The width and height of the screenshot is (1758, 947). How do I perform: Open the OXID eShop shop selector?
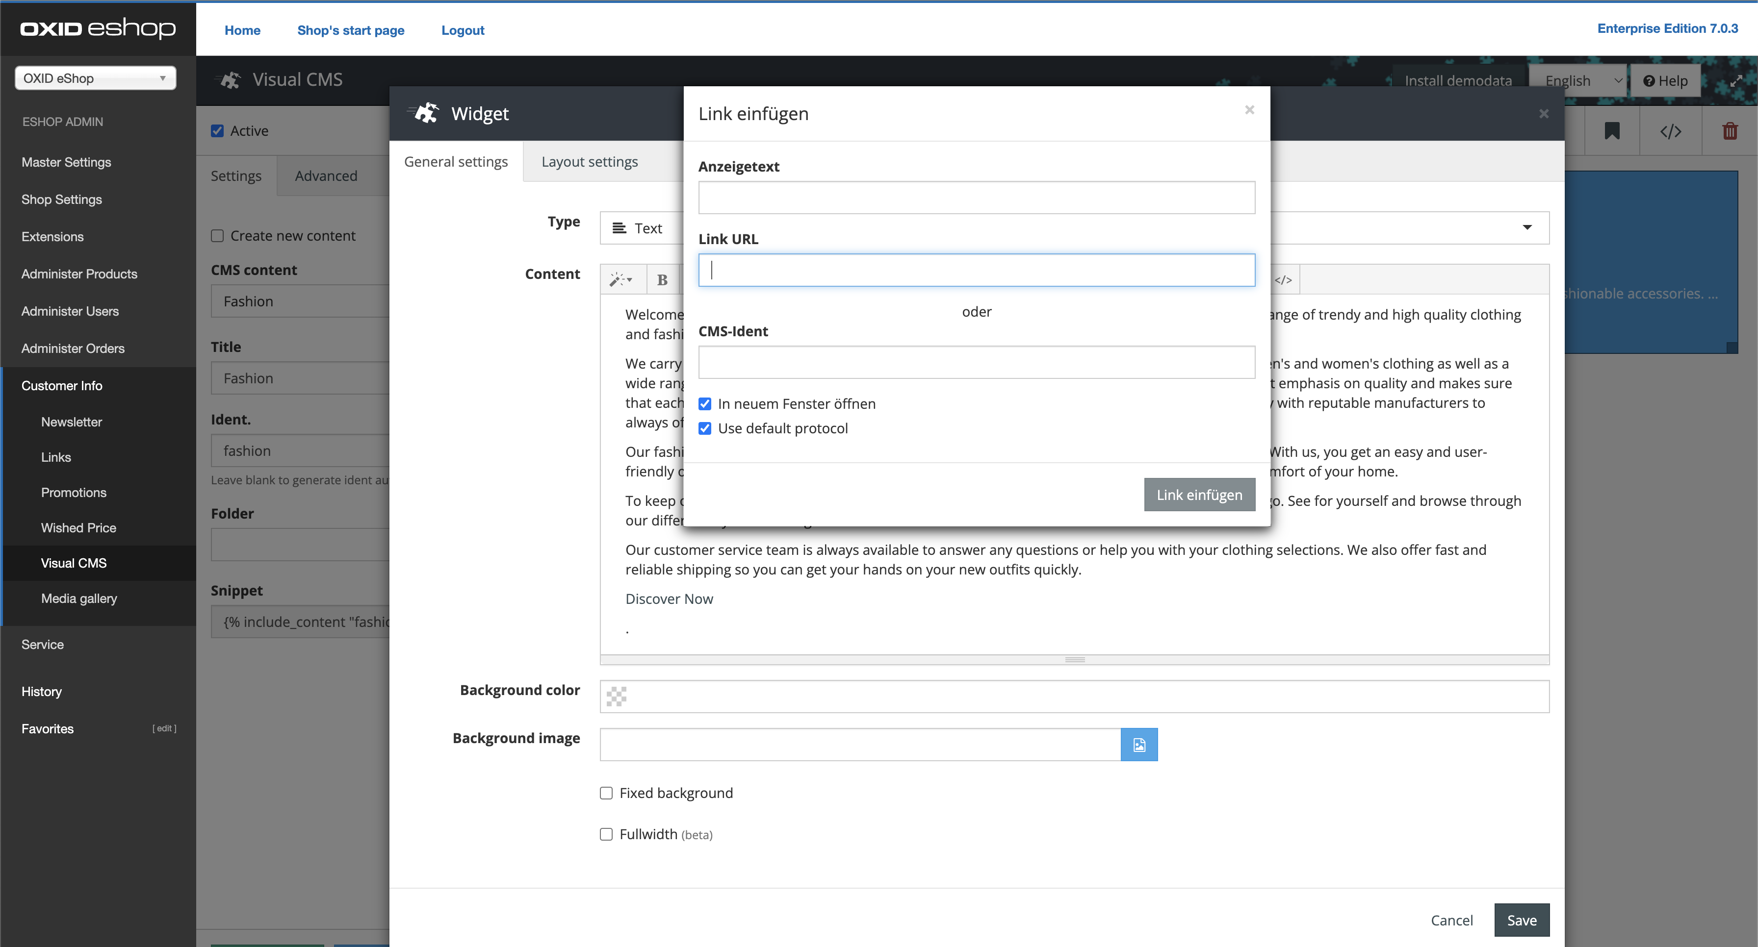click(95, 78)
